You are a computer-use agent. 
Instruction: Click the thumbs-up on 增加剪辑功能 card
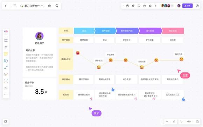113,89
